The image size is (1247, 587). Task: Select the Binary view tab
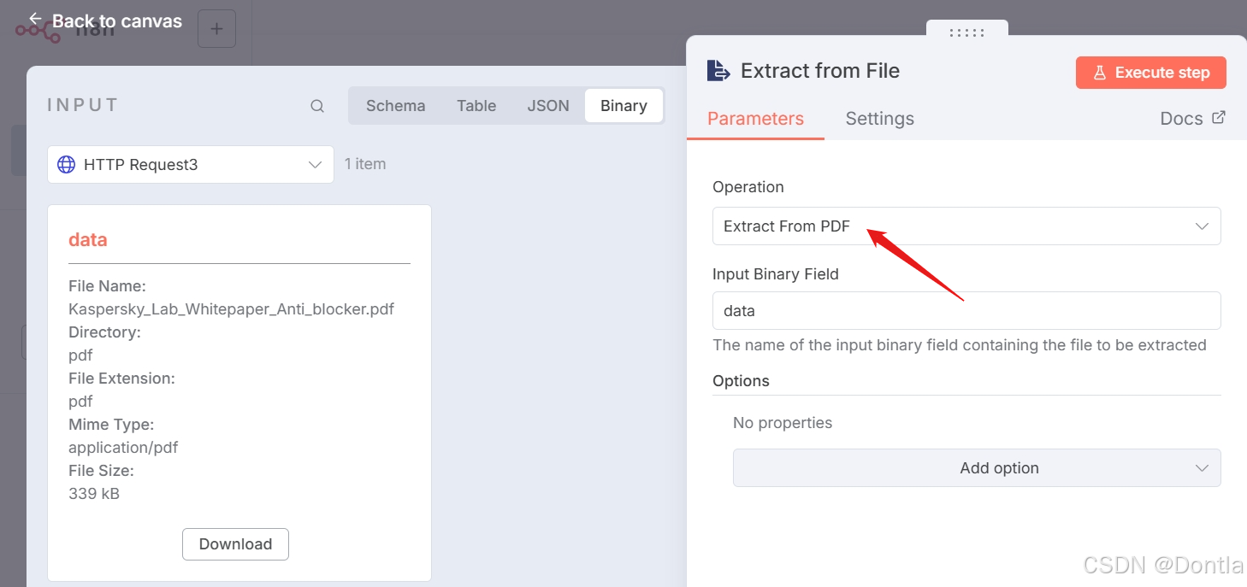[x=623, y=106]
